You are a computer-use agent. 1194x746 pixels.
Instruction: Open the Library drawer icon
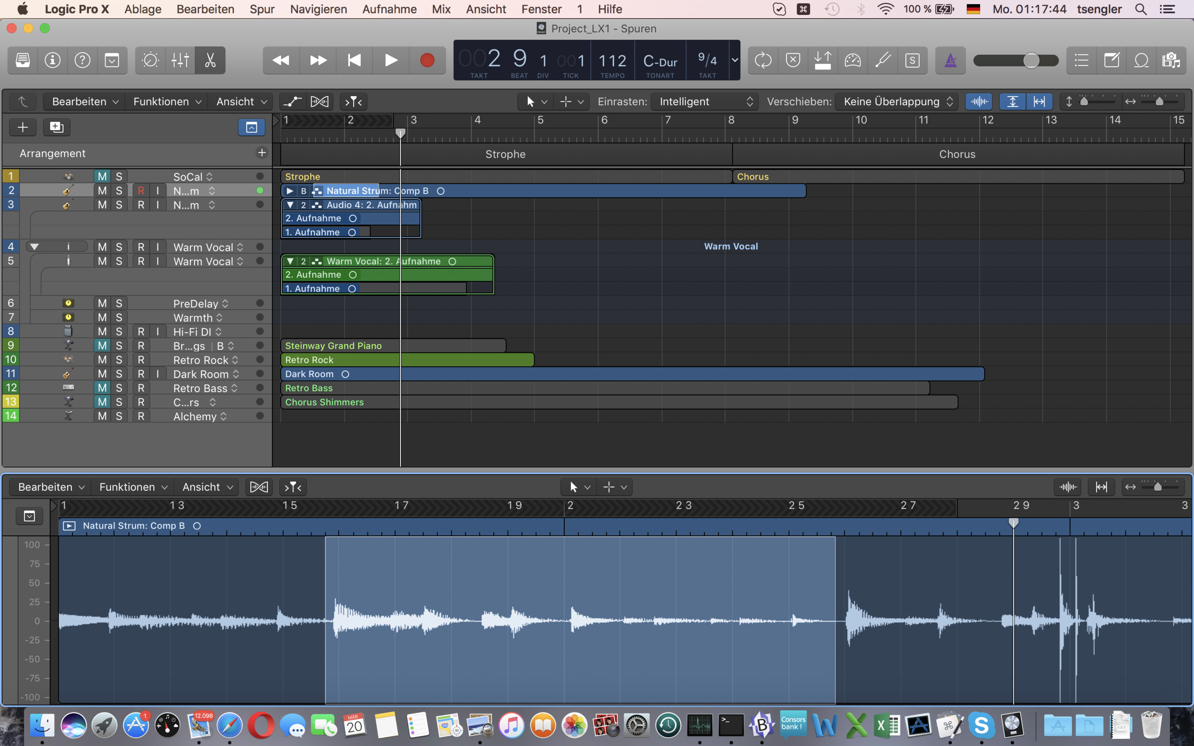(23, 60)
